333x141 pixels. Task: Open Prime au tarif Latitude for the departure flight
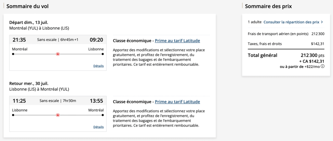177,41
